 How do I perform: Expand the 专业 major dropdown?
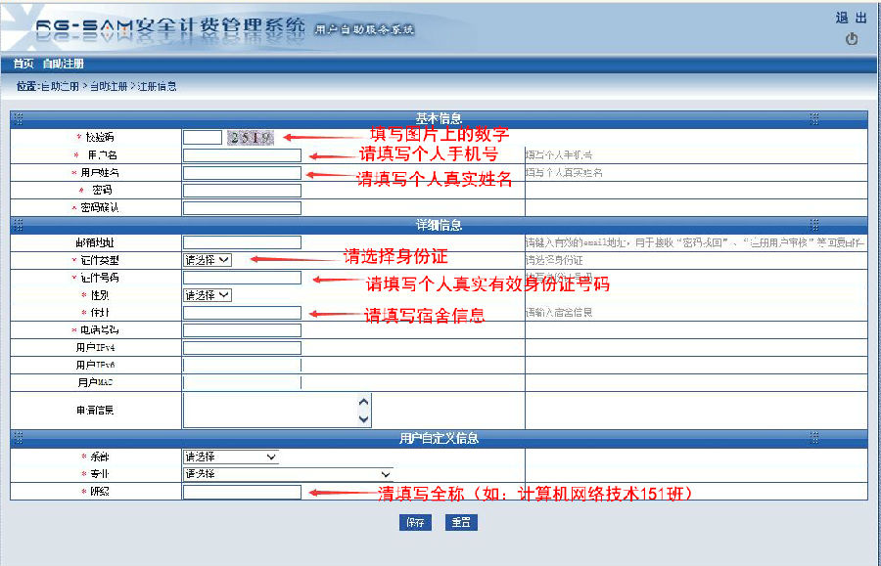pos(288,474)
